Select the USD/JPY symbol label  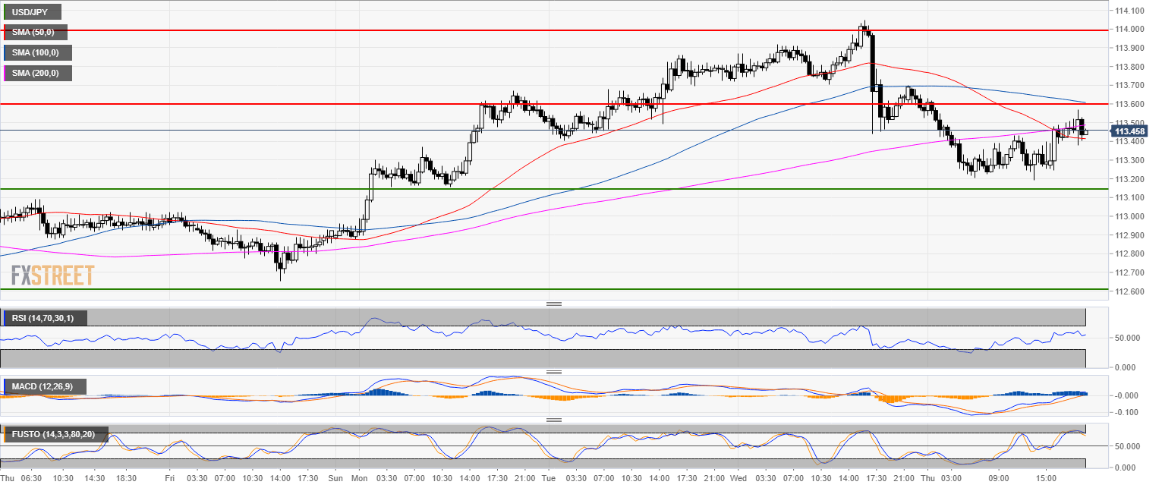33,12
